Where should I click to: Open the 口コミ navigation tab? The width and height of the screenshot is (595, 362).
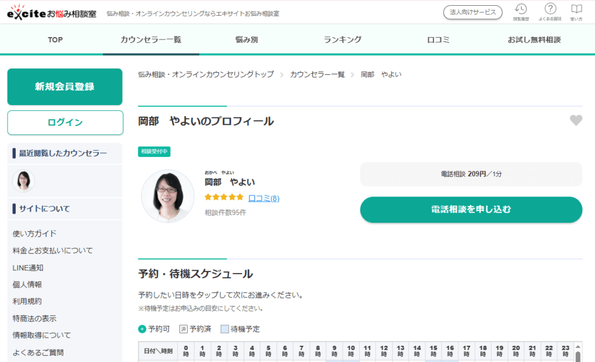[x=438, y=40]
